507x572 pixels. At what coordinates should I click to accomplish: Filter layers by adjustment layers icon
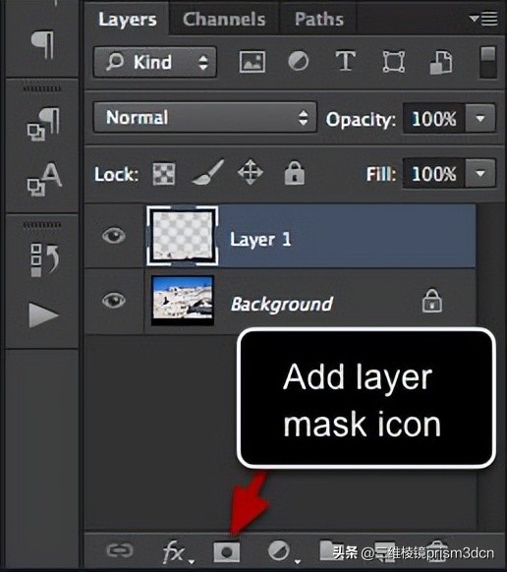tap(299, 61)
